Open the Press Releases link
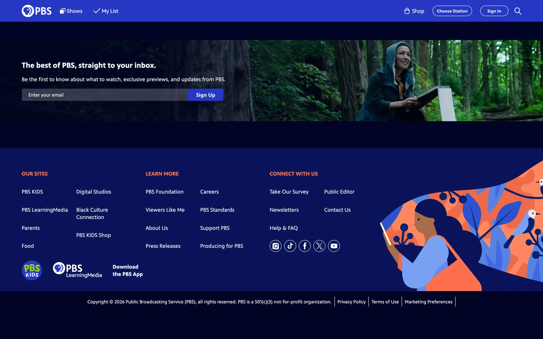The image size is (543, 339). coord(163,246)
